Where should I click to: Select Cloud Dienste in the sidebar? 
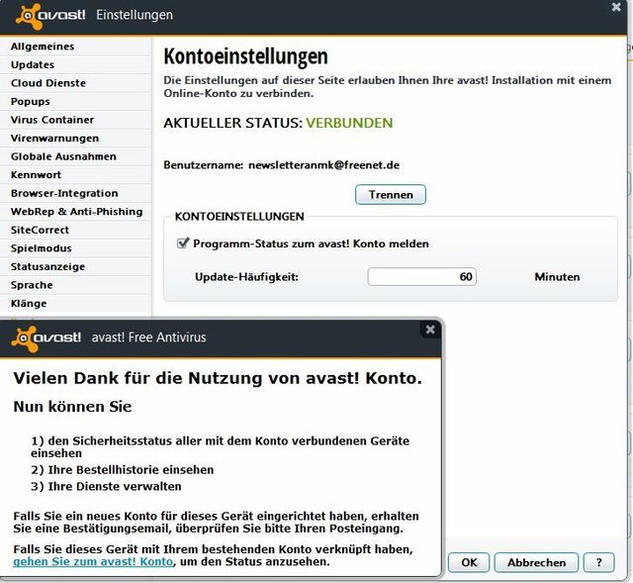[75, 83]
